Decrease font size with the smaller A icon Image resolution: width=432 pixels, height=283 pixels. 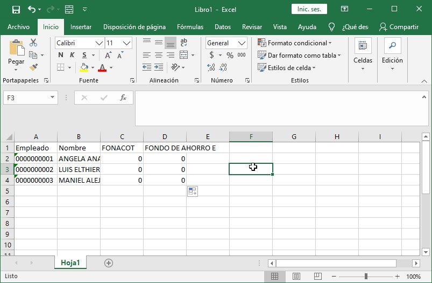pos(121,55)
